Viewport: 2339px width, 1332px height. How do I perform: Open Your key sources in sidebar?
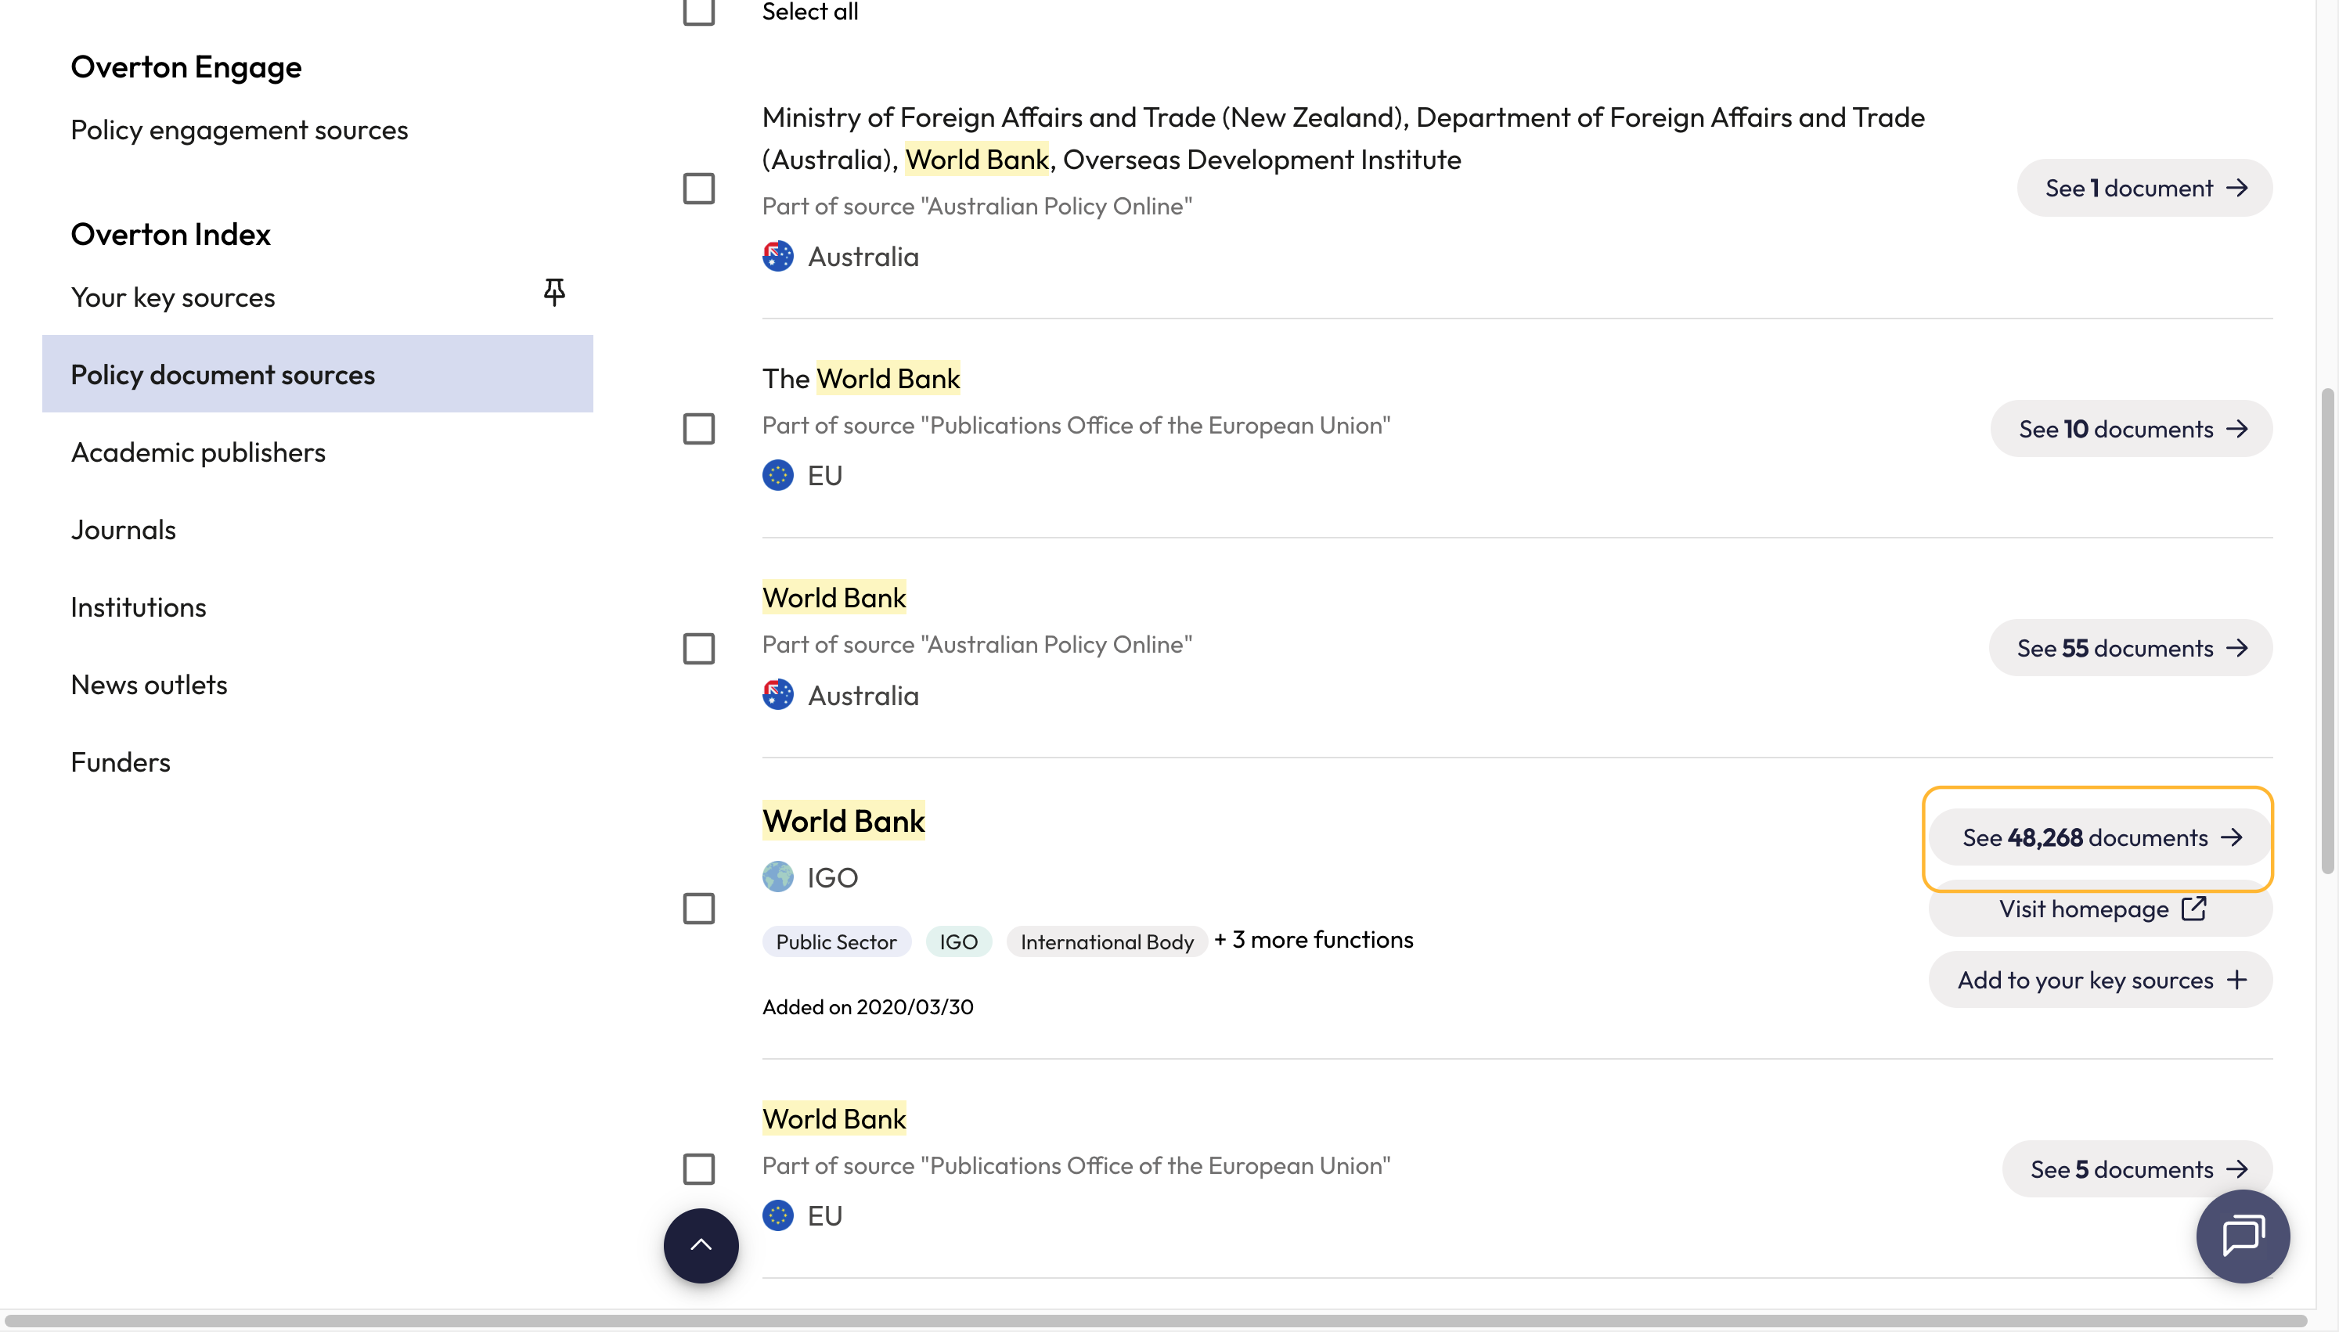[173, 297]
